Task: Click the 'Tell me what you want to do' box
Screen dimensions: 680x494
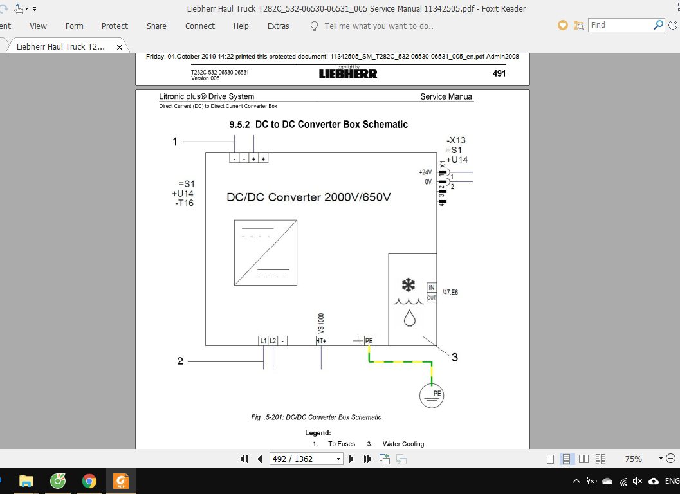Action: point(378,26)
